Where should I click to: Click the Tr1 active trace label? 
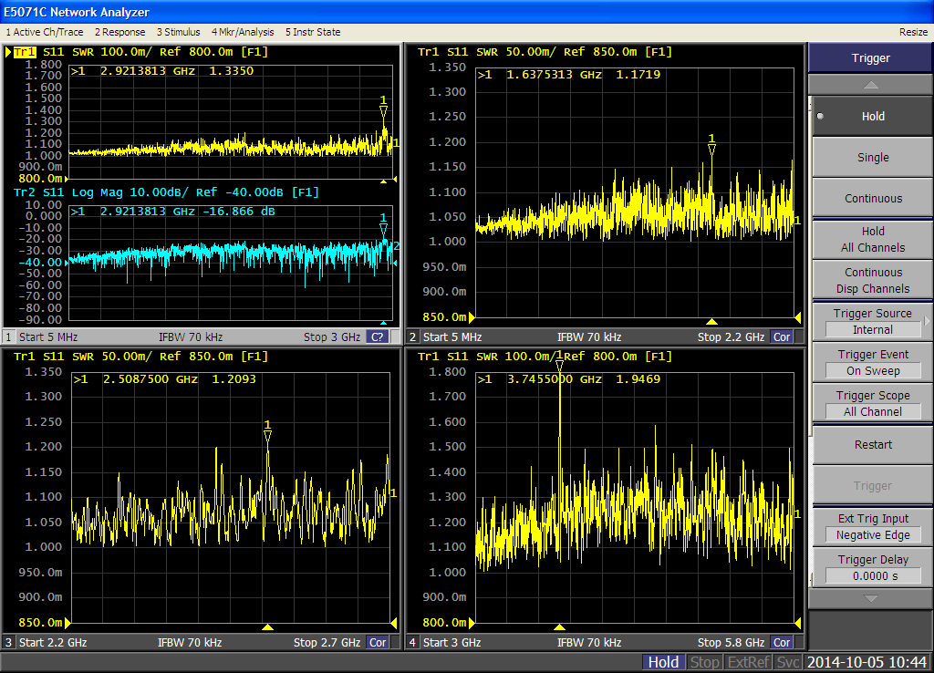point(24,52)
